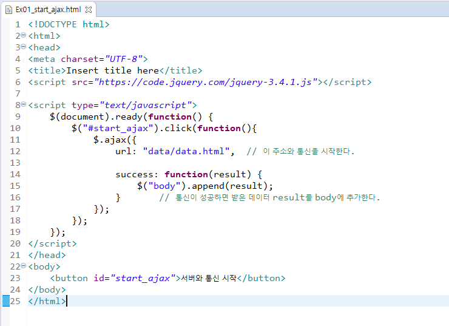Click the closing head tag on line 21
The height and width of the screenshot is (326, 449).
coord(47,255)
